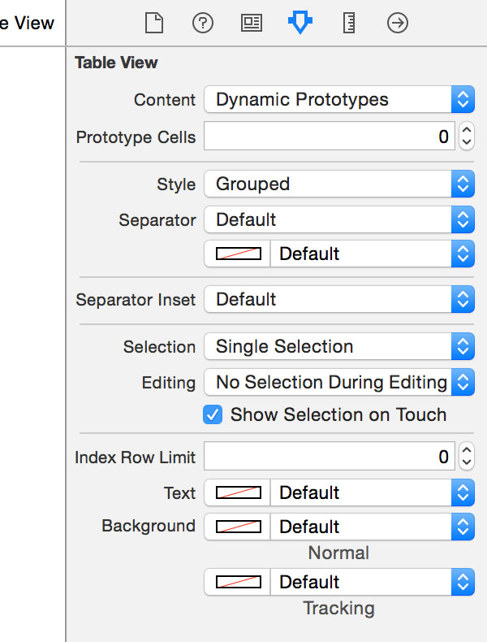This screenshot has height=642, width=487.
Task: Click the Prototype Cells number field
Action: [x=330, y=136]
